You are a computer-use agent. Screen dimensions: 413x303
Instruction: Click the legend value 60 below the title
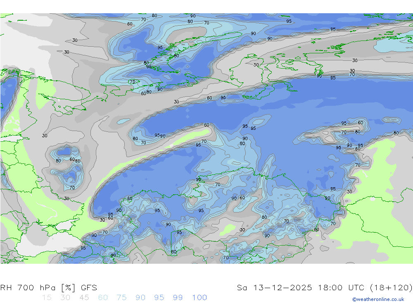(103, 298)
